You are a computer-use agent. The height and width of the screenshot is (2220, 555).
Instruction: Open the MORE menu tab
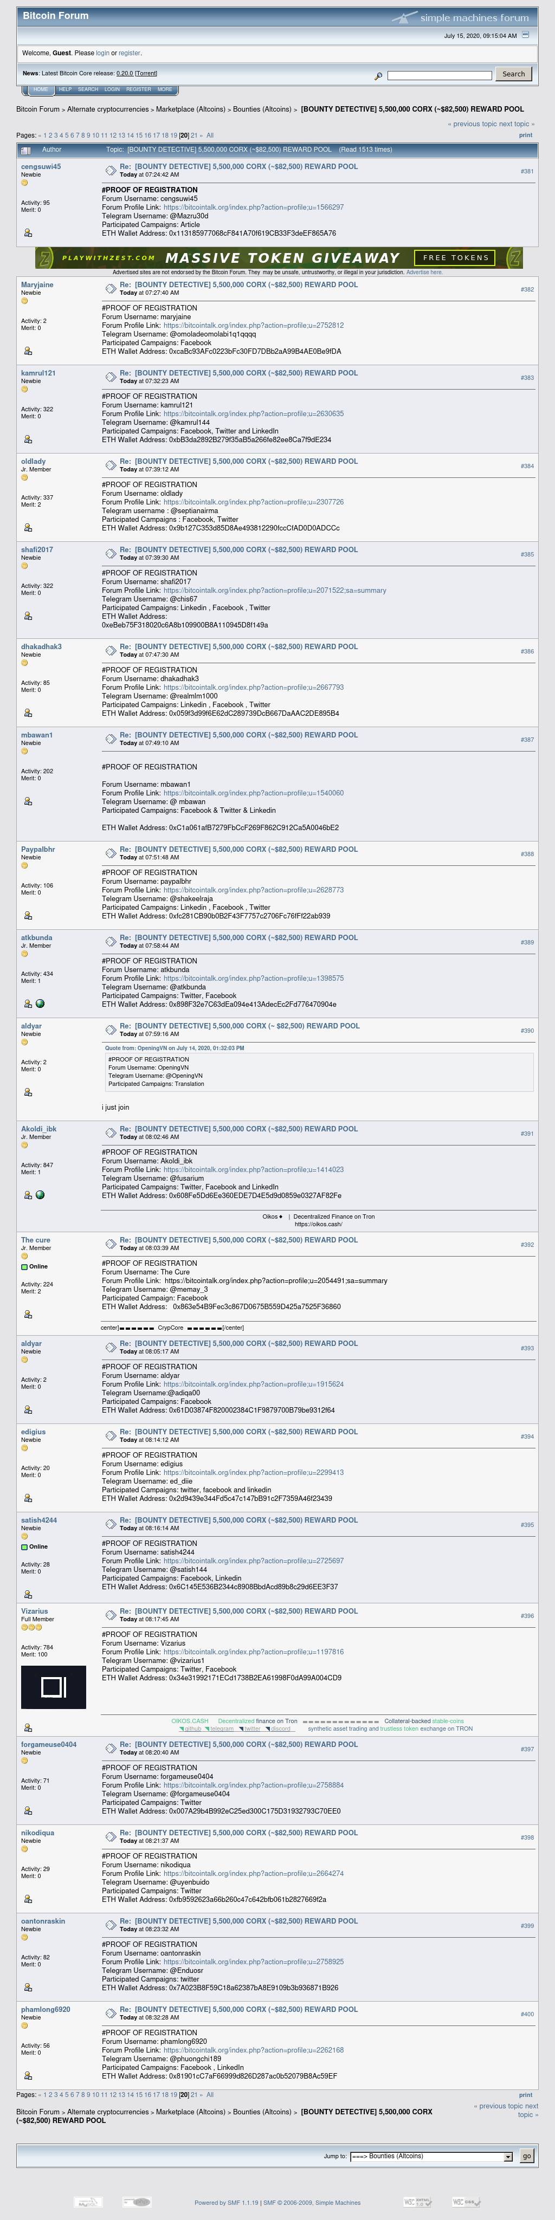tap(165, 89)
